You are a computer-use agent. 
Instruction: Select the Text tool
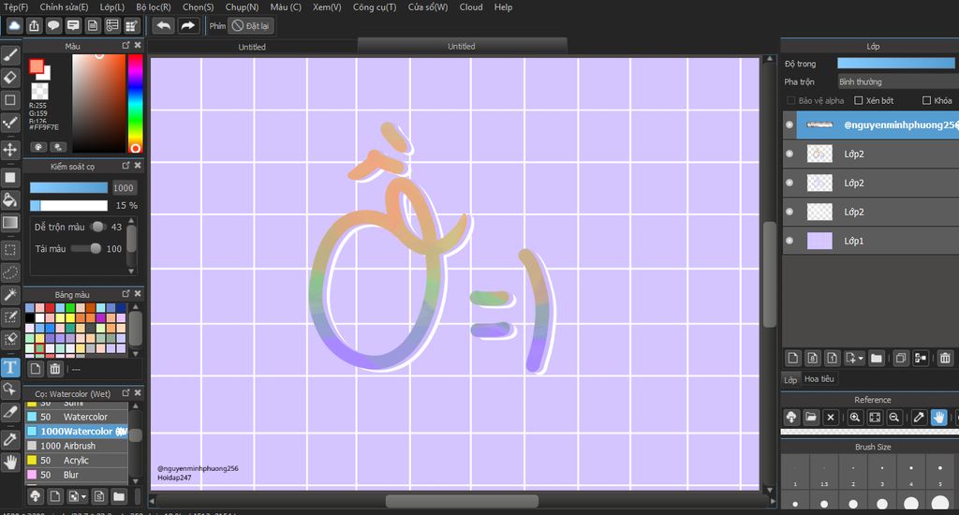[10, 368]
